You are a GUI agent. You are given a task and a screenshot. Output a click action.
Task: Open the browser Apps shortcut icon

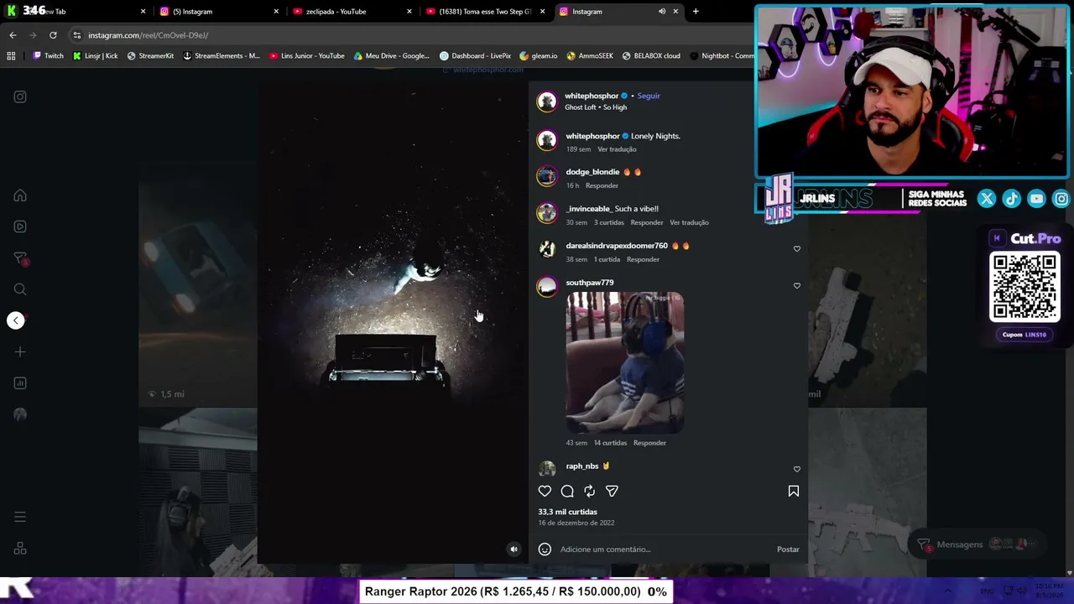(11, 56)
